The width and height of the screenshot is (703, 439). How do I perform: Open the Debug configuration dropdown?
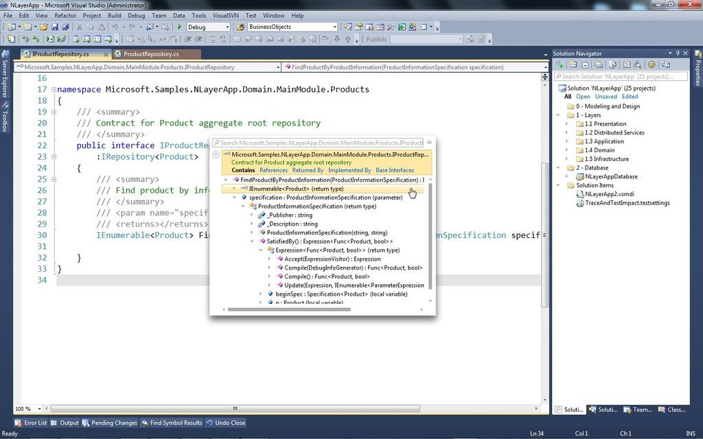pyautogui.click(x=227, y=27)
